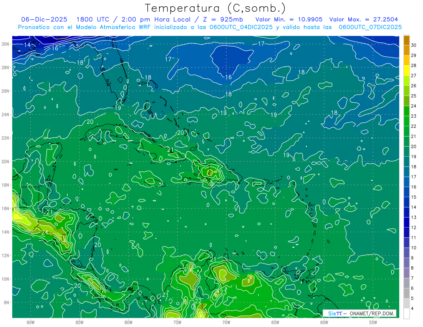Click the colorbar label '10'
The width and height of the screenshot is (423, 327).
coord(414,248)
